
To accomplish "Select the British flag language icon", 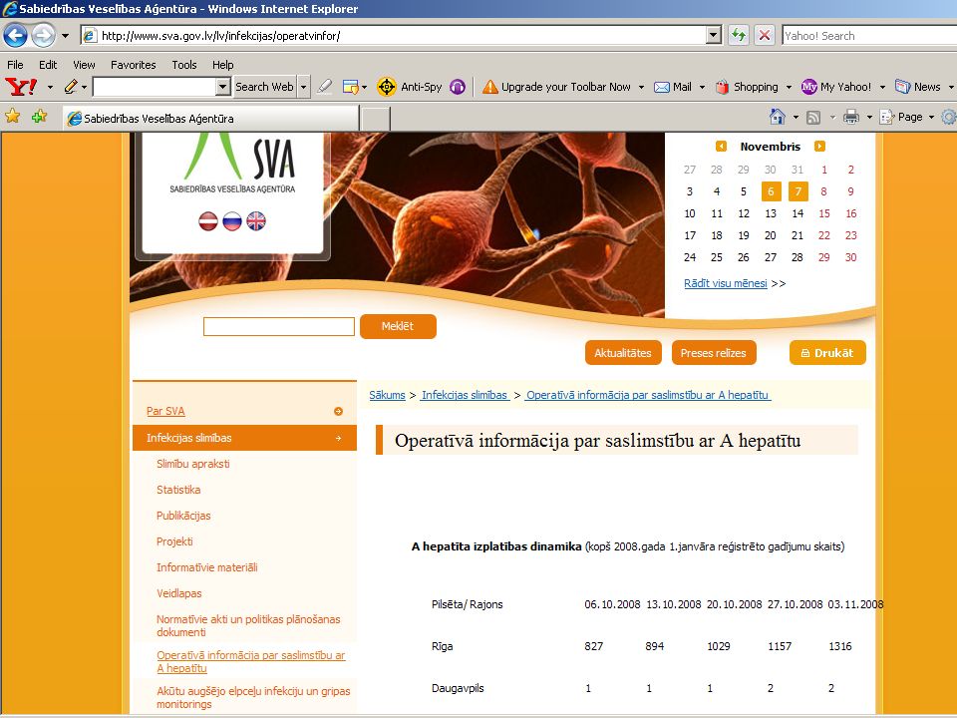I will click(x=256, y=220).
